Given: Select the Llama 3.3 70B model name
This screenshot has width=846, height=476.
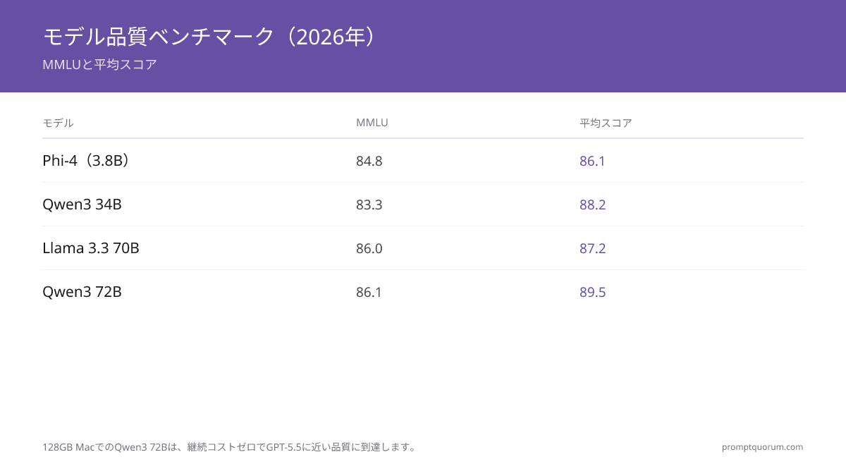Looking at the screenshot, I should pos(91,248).
